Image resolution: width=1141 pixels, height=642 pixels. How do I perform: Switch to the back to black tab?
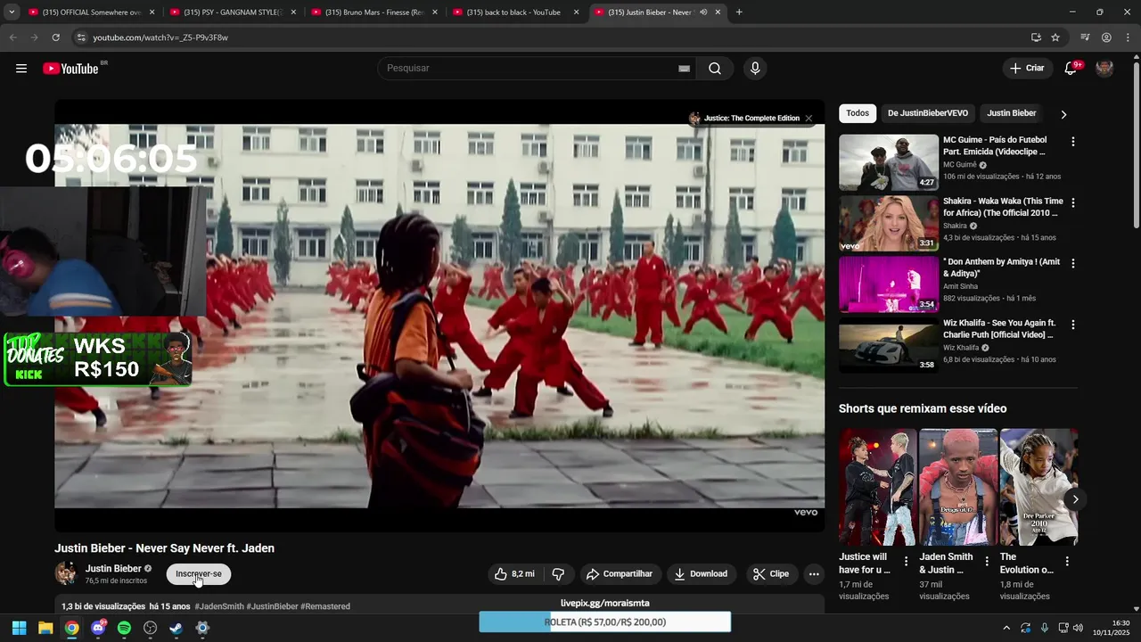point(514,12)
